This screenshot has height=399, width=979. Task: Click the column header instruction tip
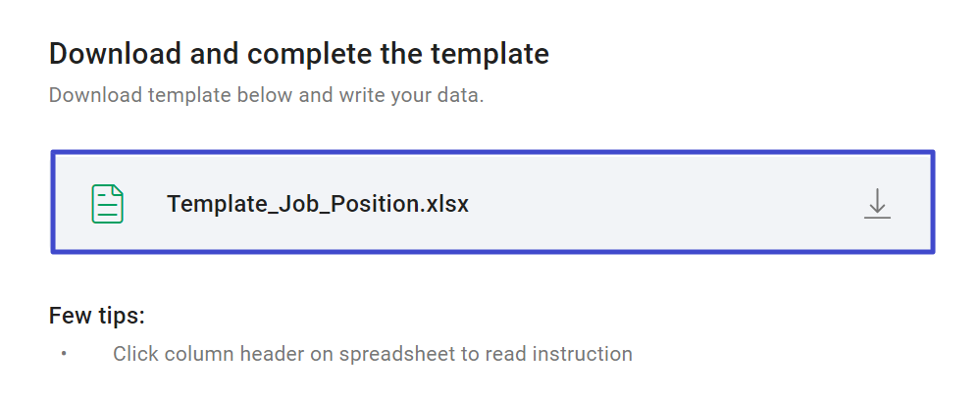[x=372, y=354]
